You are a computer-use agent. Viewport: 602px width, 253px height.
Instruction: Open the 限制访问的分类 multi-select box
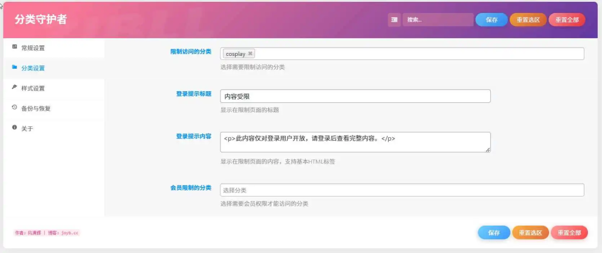coord(402,54)
